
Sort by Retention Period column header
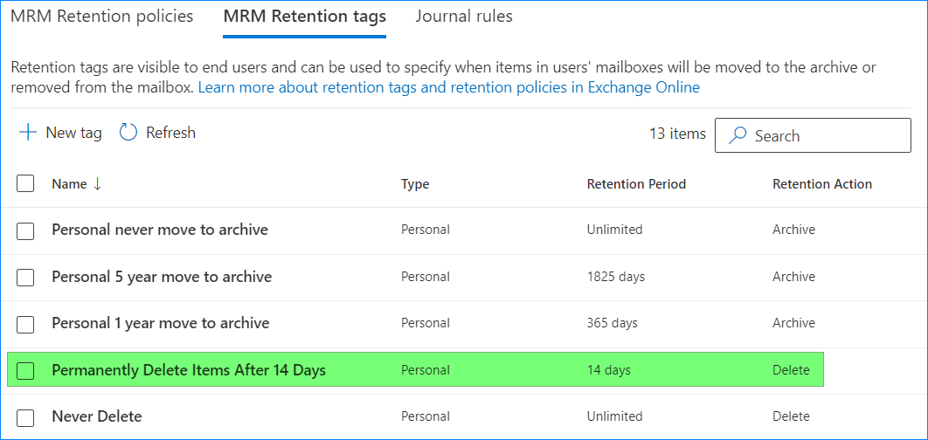636,184
